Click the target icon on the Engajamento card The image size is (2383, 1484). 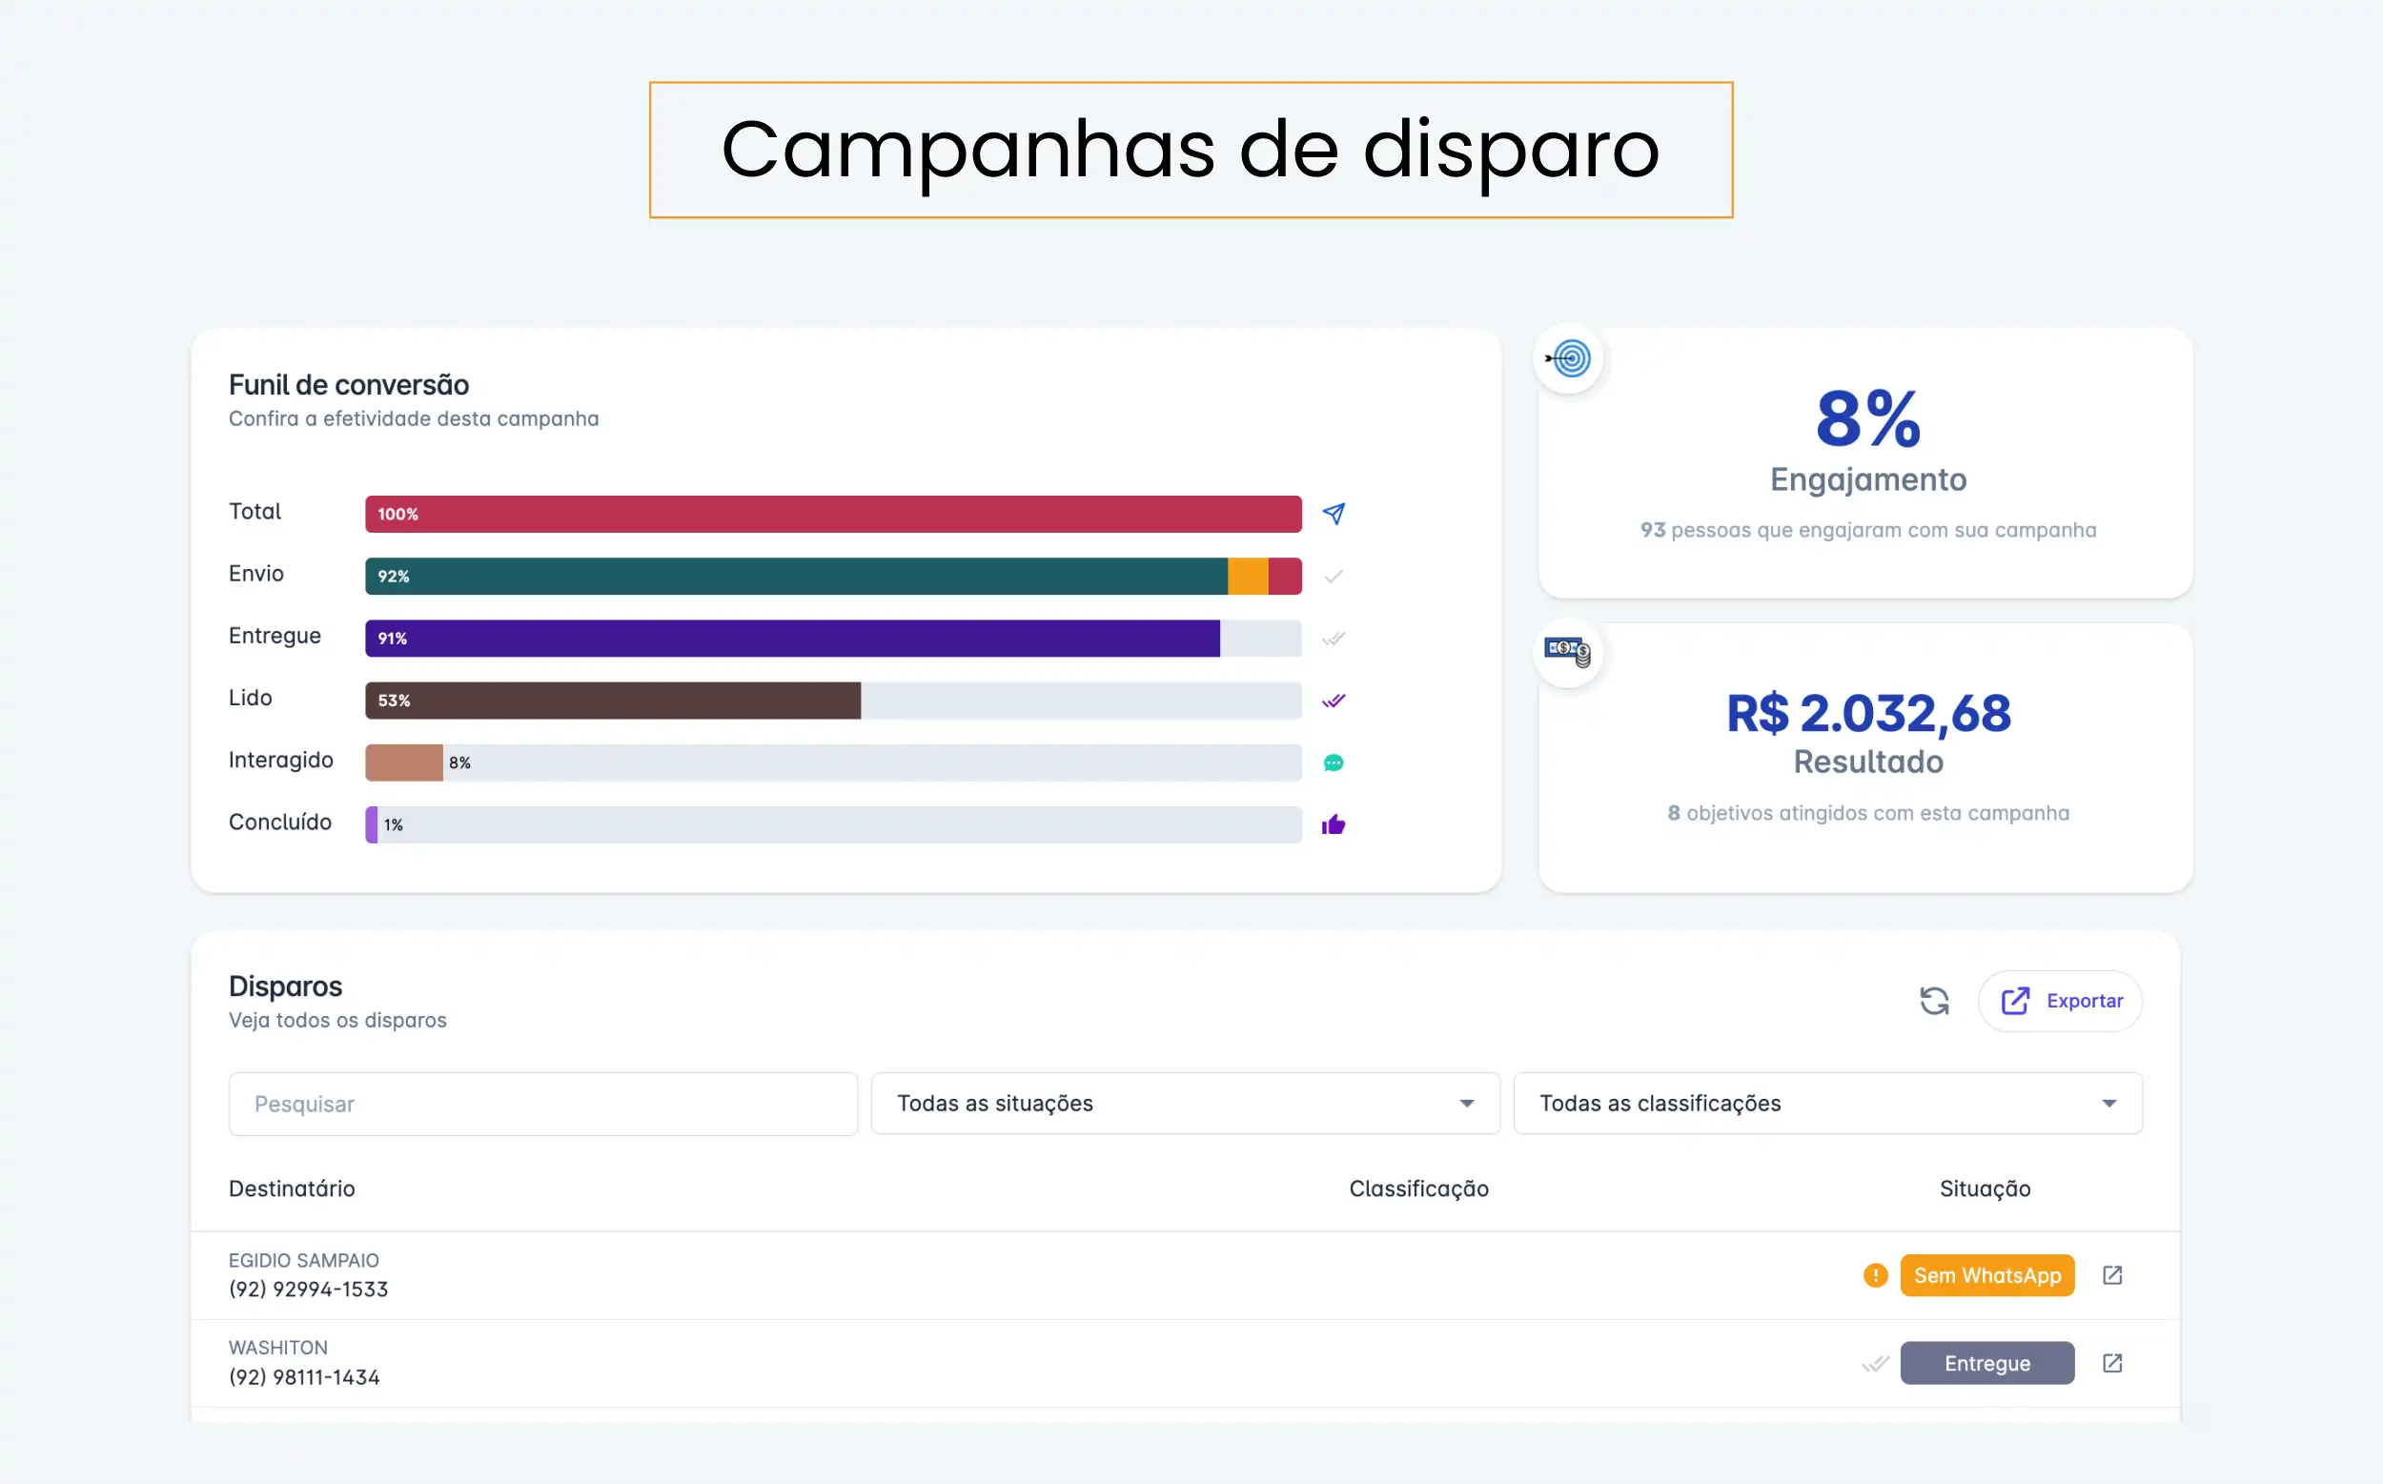[1568, 359]
